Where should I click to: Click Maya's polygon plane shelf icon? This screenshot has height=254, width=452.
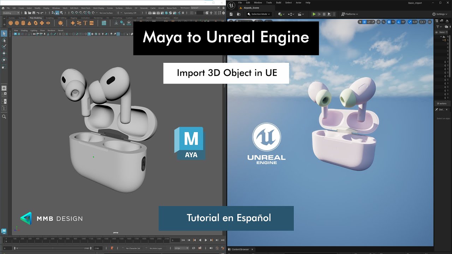pyautogui.click(x=42, y=23)
